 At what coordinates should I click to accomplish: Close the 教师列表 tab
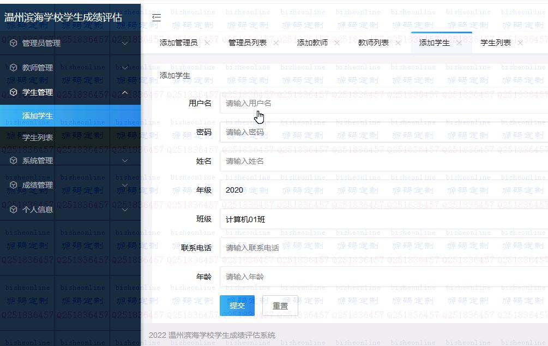pos(398,43)
